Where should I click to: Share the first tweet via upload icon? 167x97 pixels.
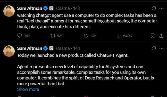tap(161, 36)
